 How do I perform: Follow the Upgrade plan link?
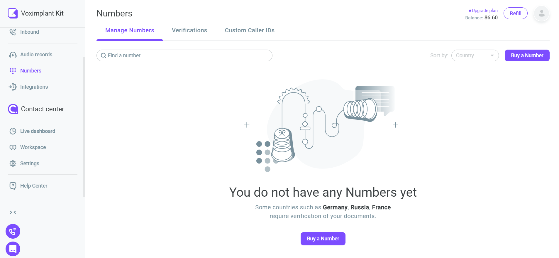tap(483, 11)
